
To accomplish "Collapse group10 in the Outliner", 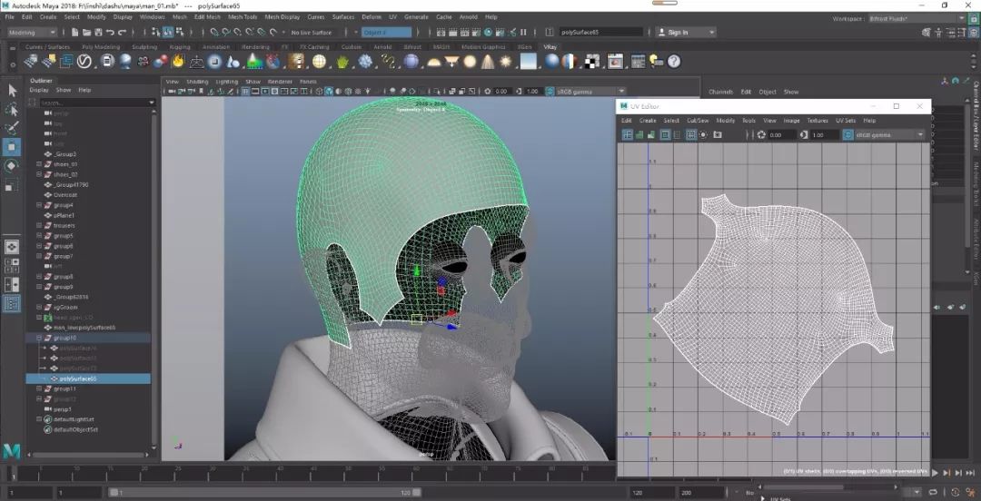I will (x=39, y=338).
